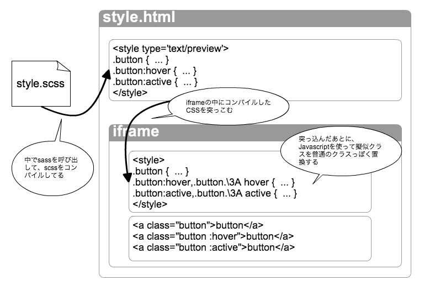Click the style.html gray header bar
The height and width of the screenshot is (296, 435).
(x=255, y=18)
